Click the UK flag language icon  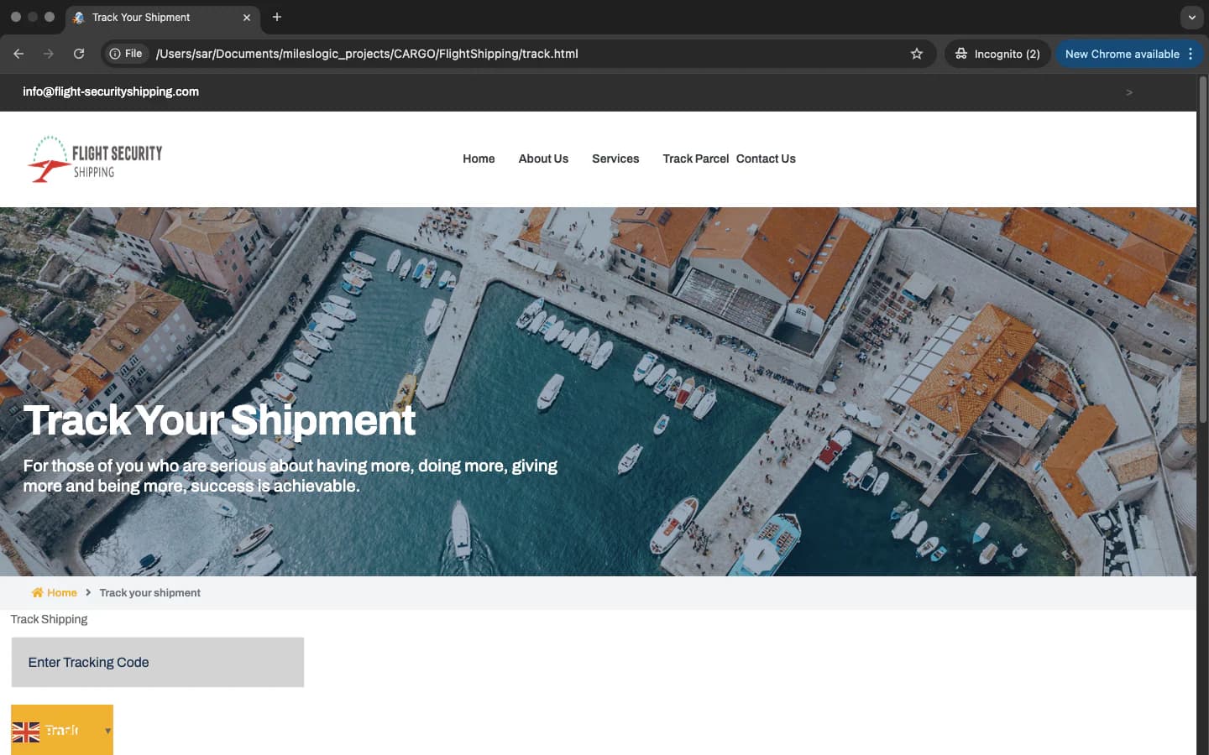pos(26,732)
